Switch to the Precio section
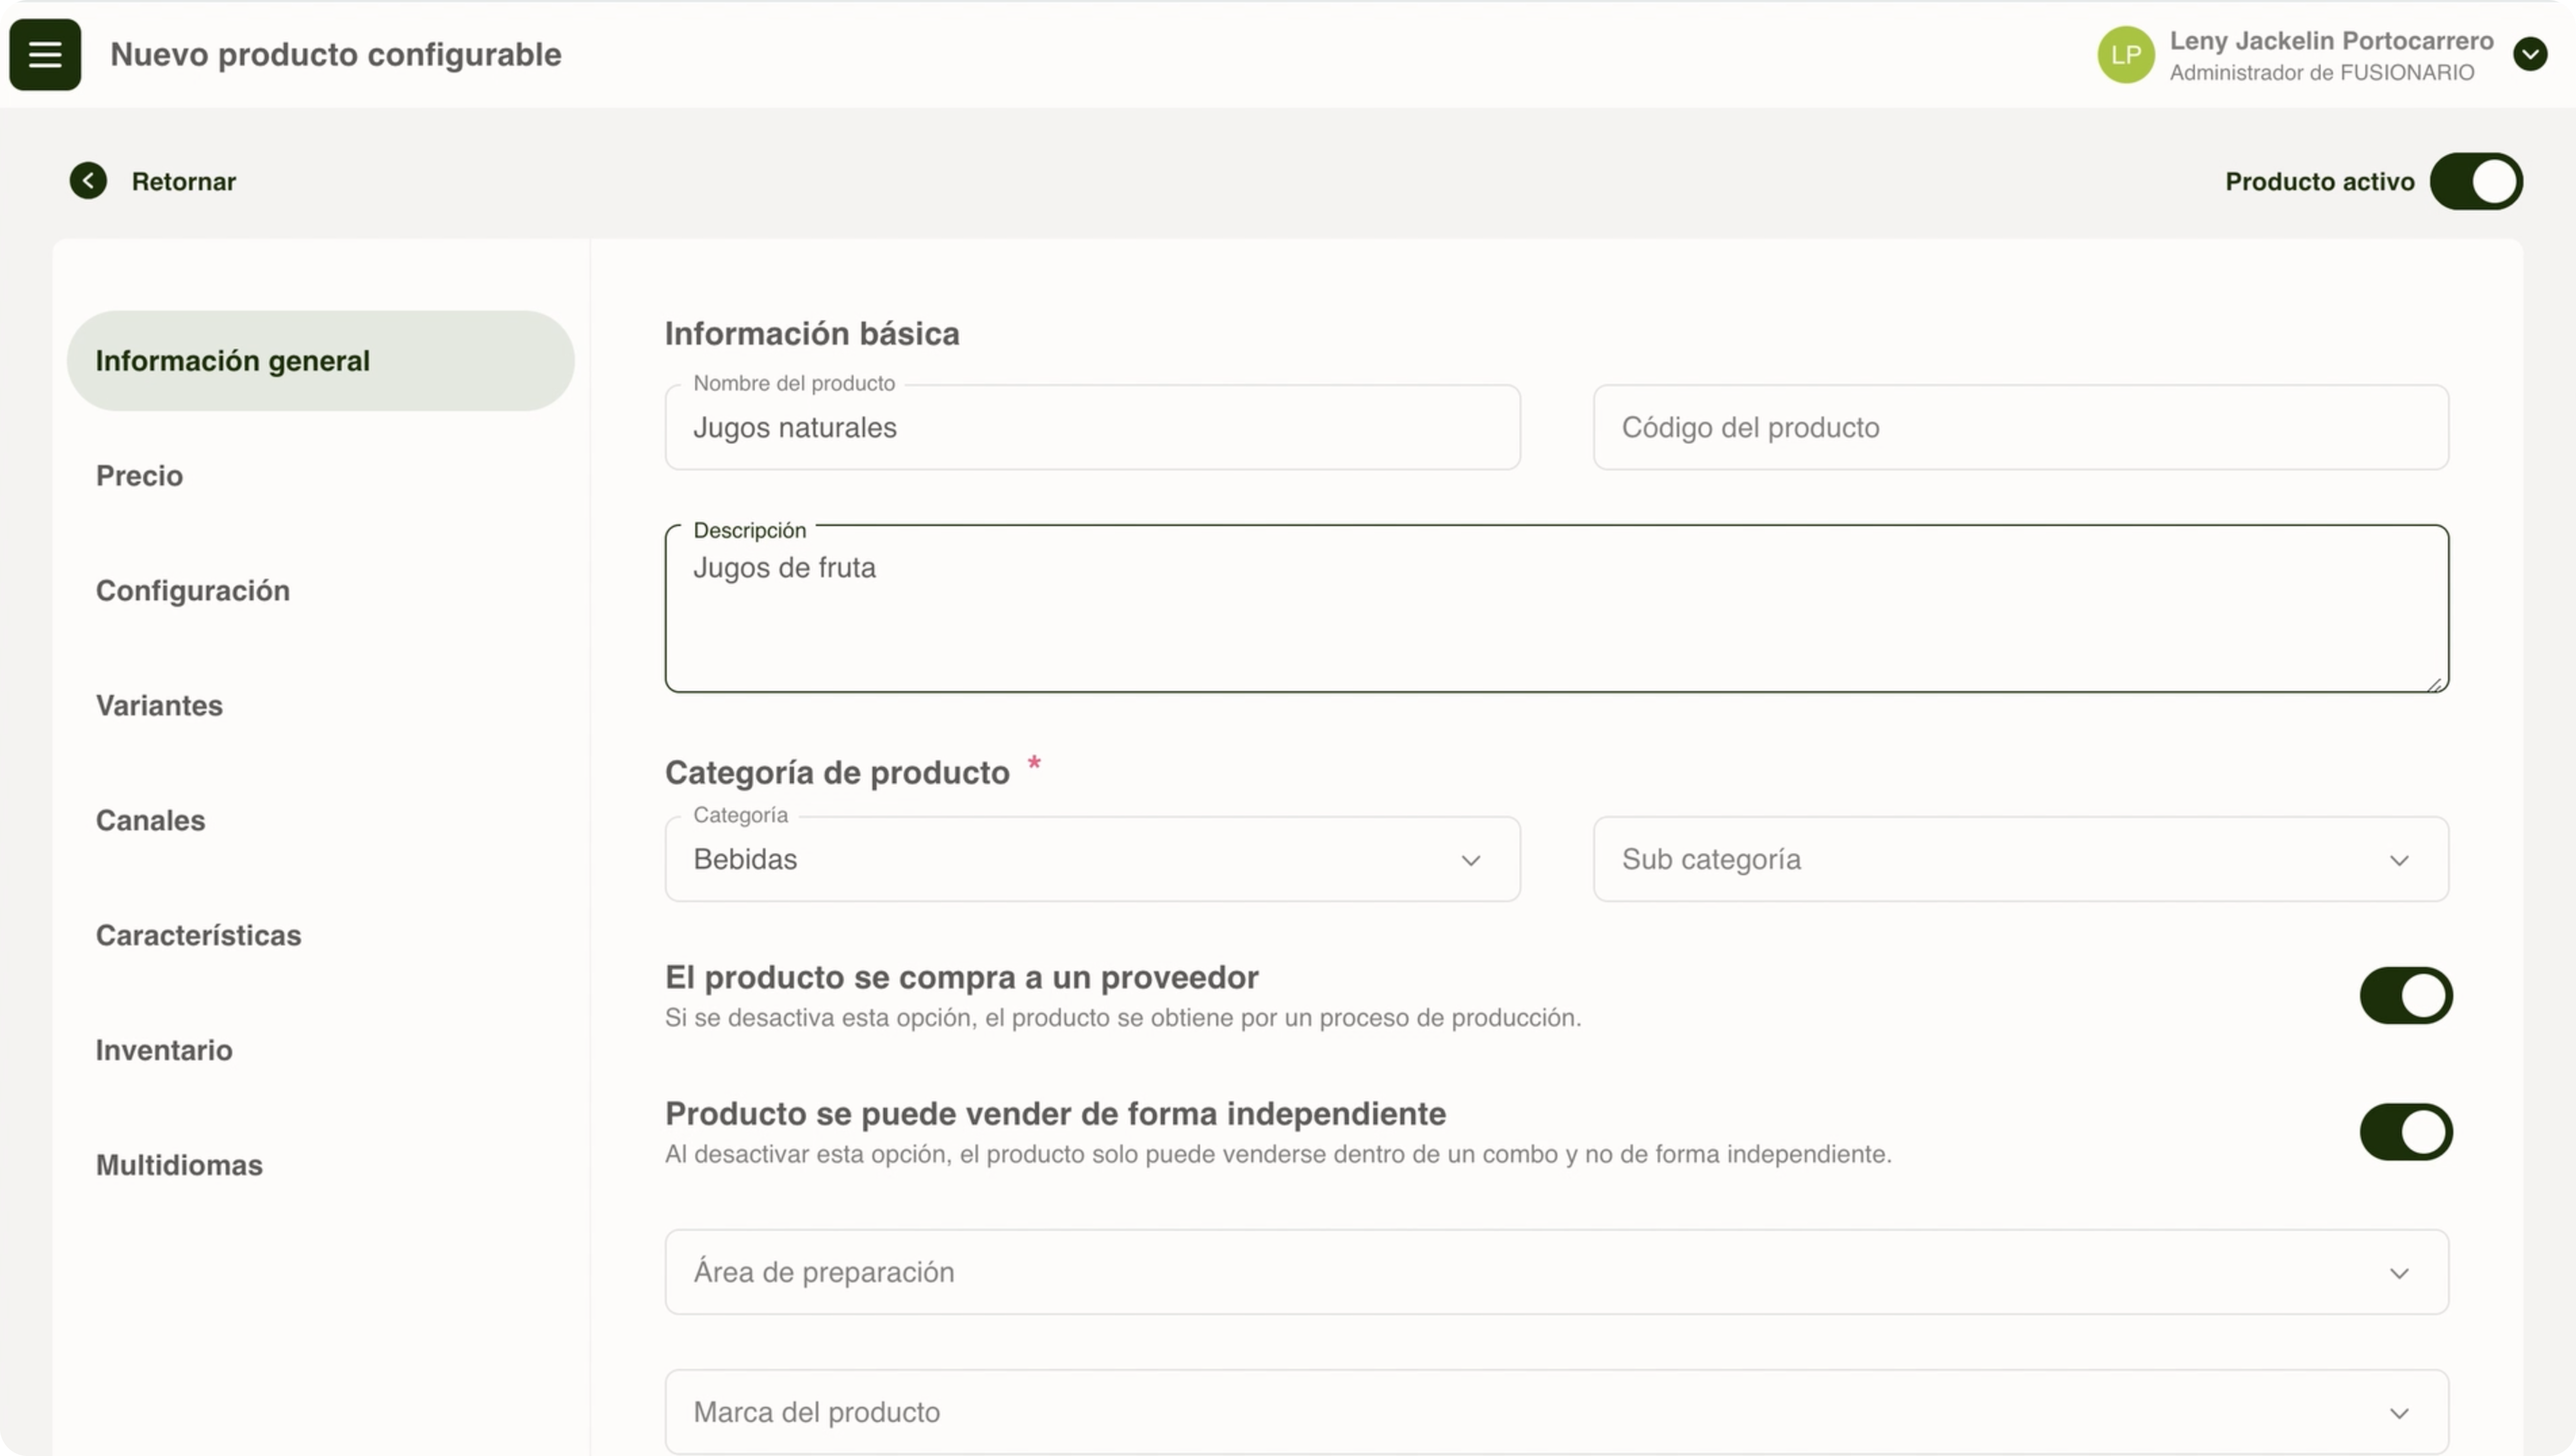The image size is (2576, 1456). (139, 476)
